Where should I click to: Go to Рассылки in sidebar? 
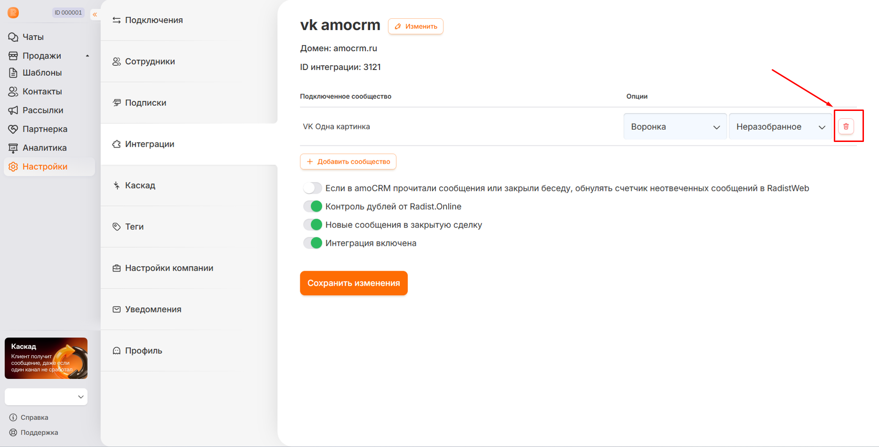click(x=42, y=110)
